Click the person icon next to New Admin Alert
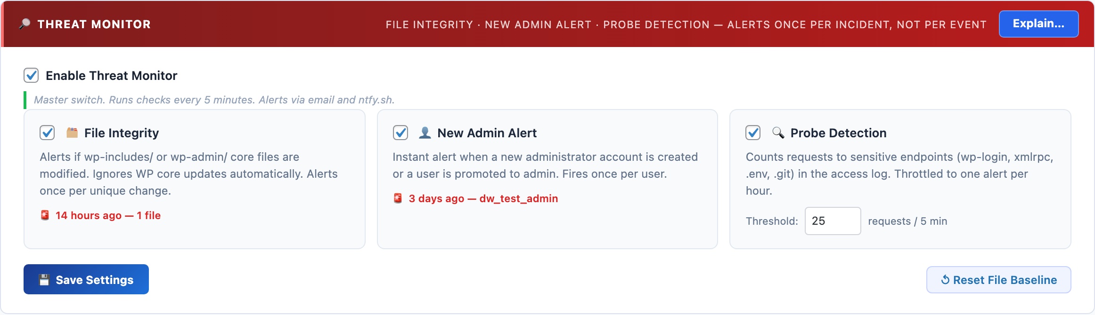This screenshot has width=1095, height=315. [425, 133]
